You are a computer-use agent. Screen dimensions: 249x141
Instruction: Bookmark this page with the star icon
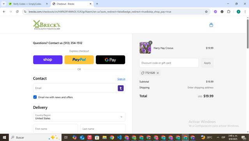click(206, 12)
